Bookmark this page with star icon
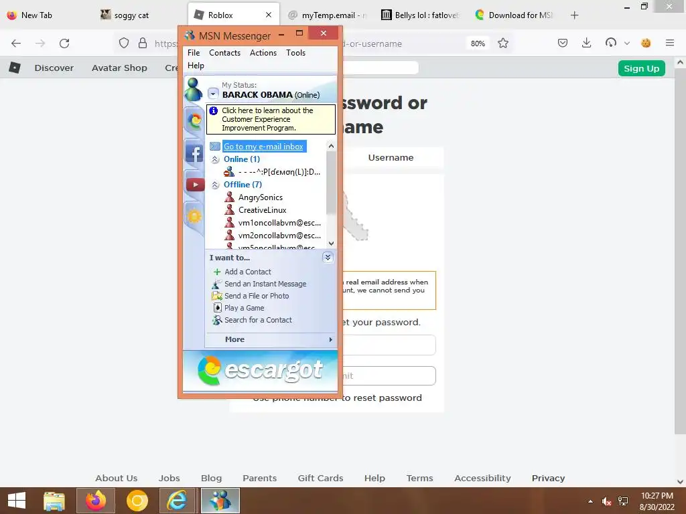The height and width of the screenshot is (514, 686). click(x=503, y=44)
